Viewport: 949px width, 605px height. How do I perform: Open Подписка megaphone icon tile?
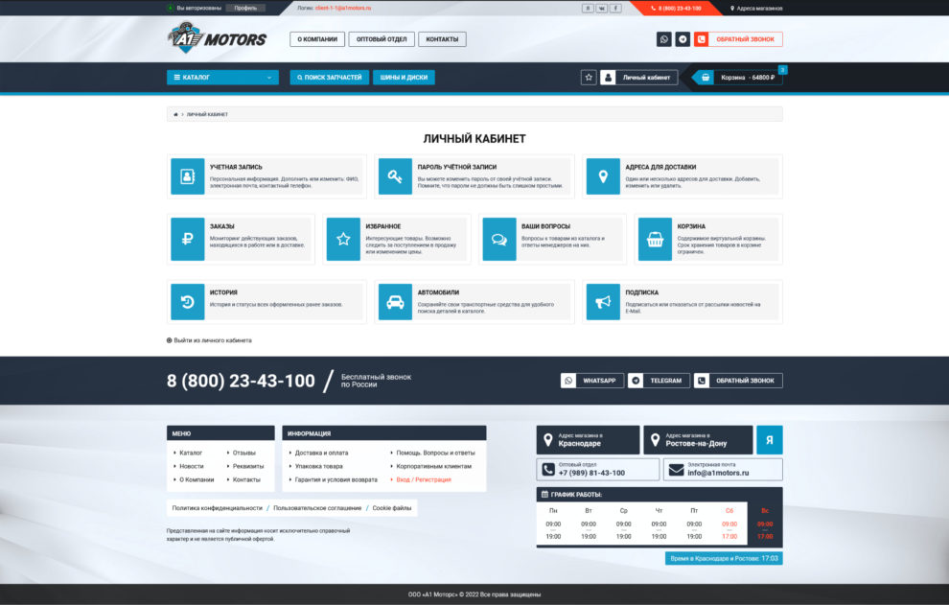tap(603, 302)
